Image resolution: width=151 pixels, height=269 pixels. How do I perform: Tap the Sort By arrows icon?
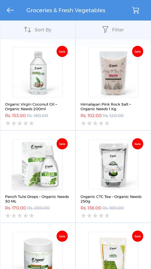click(28, 30)
